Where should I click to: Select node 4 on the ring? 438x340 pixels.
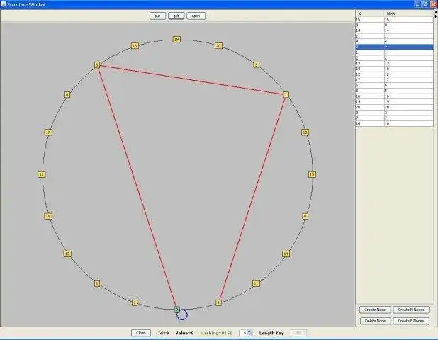click(x=218, y=302)
